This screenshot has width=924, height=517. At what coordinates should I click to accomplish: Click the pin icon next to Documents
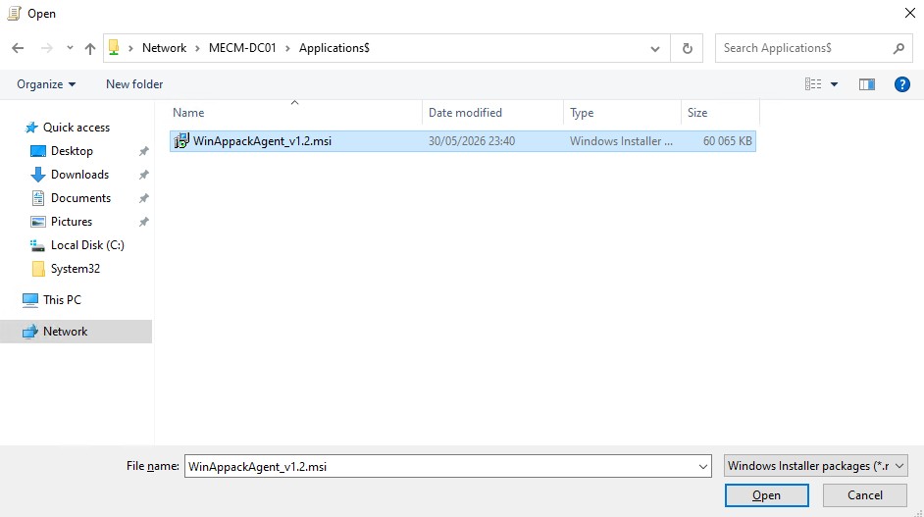pos(143,199)
